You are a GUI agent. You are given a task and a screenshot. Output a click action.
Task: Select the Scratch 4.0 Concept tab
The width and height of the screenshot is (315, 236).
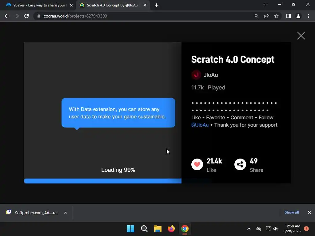113,5
